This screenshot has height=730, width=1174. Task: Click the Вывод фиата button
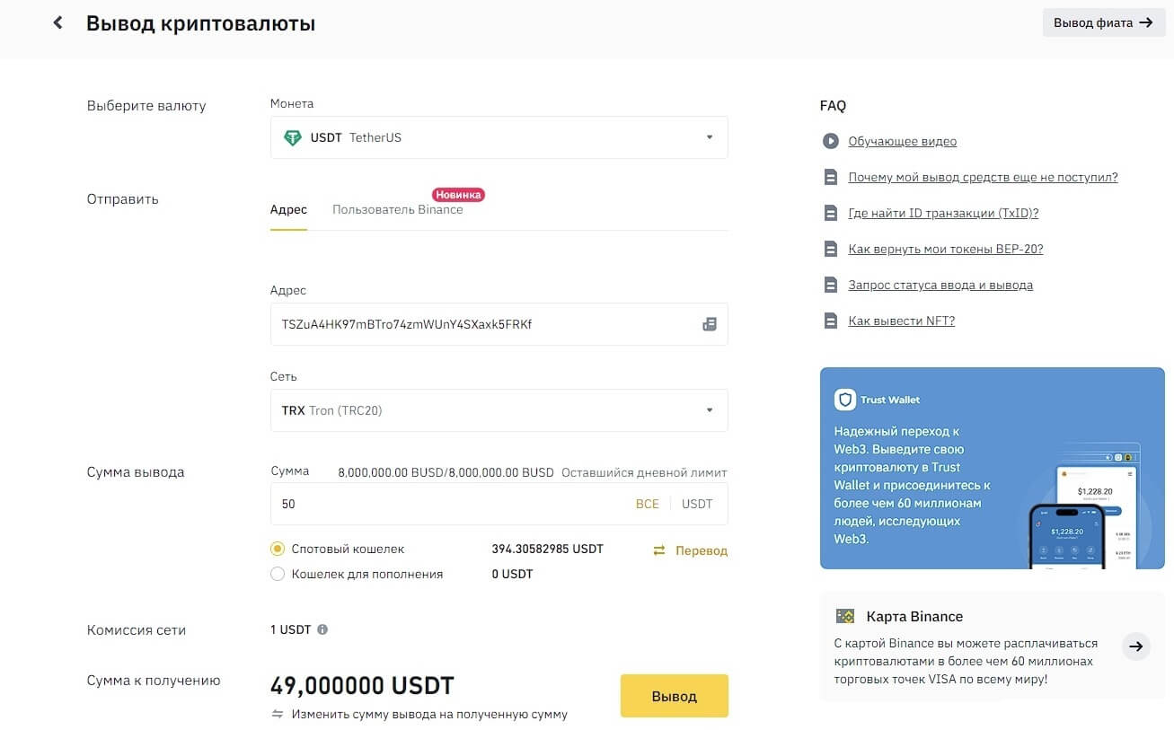click(x=1103, y=22)
